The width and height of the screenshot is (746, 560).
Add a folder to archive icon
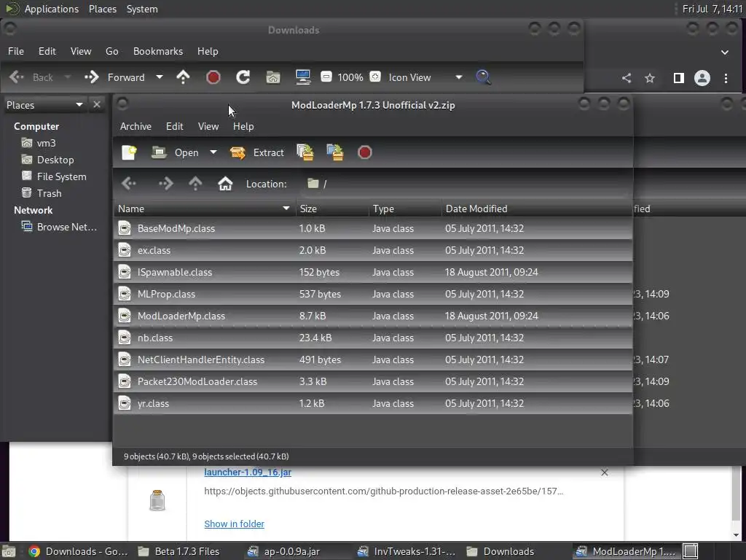click(x=335, y=152)
